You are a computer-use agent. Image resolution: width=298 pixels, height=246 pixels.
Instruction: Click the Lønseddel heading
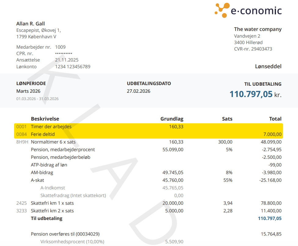[268, 66]
